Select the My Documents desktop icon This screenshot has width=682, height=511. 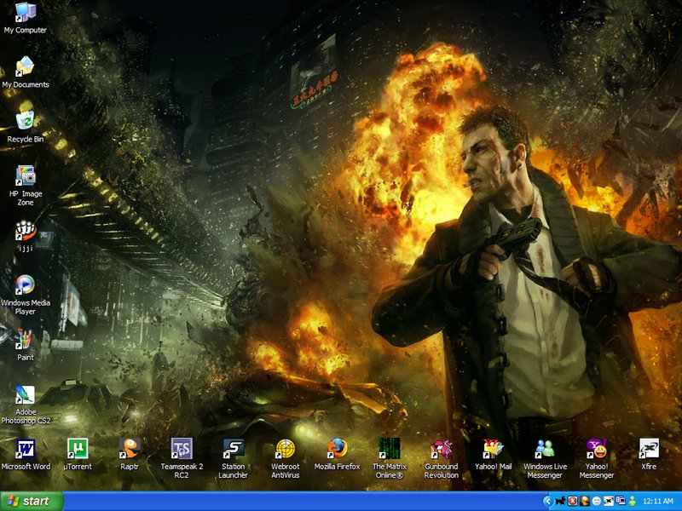(x=26, y=72)
